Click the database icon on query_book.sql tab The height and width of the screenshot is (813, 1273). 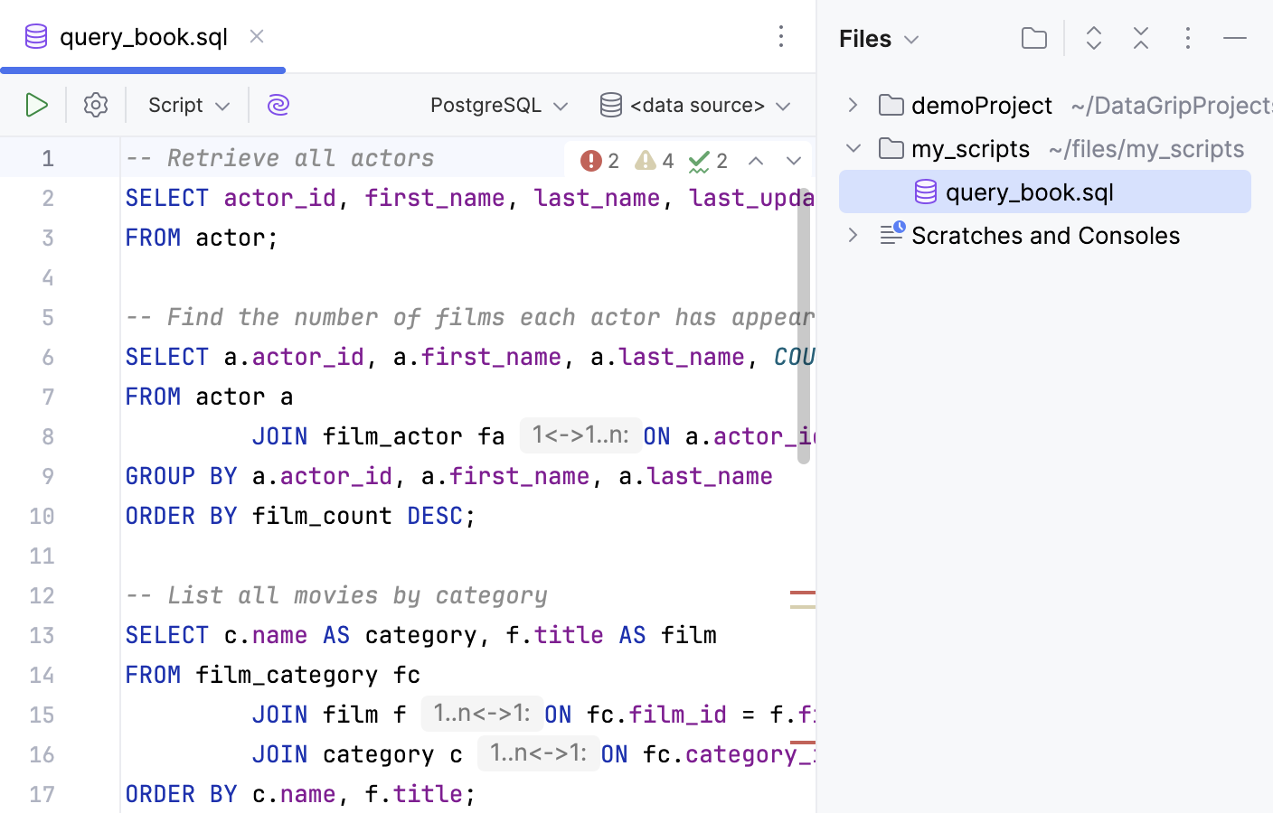[35, 37]
